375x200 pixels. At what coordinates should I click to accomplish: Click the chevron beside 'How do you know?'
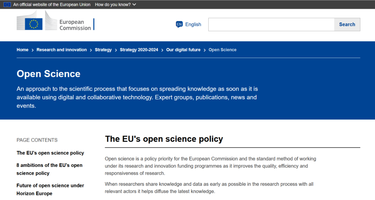coord(134,4)
